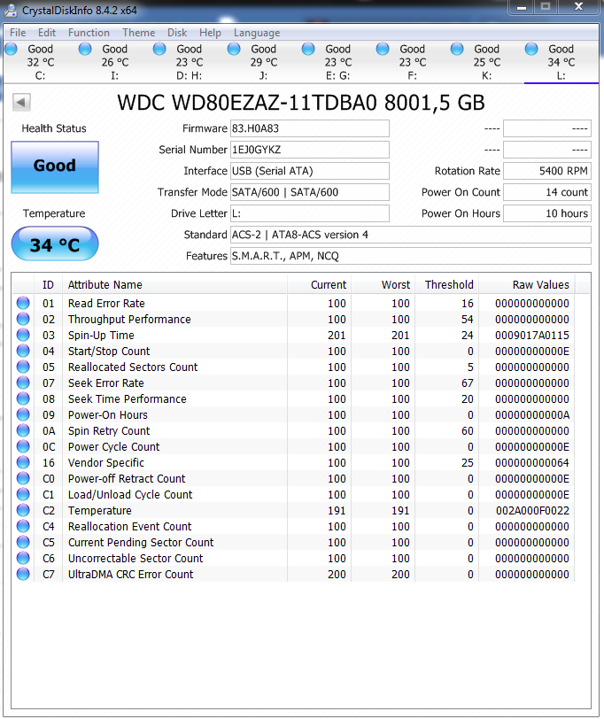
Task: Click the Standard field ACS-2
Action: point(410,235)
